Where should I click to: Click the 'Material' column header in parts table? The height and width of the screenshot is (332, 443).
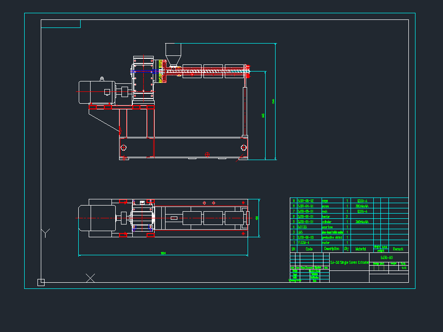click(x=361, y=249)
